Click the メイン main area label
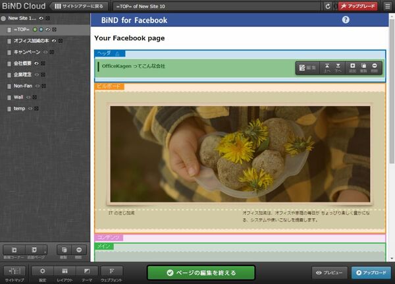The width and height of the screenshot is (395, 284). click(104, 246)
